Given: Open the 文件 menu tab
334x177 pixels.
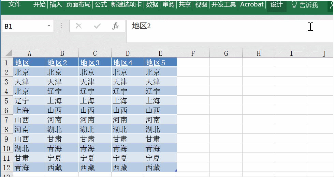Looking at the screenshot, I should 15,4.
